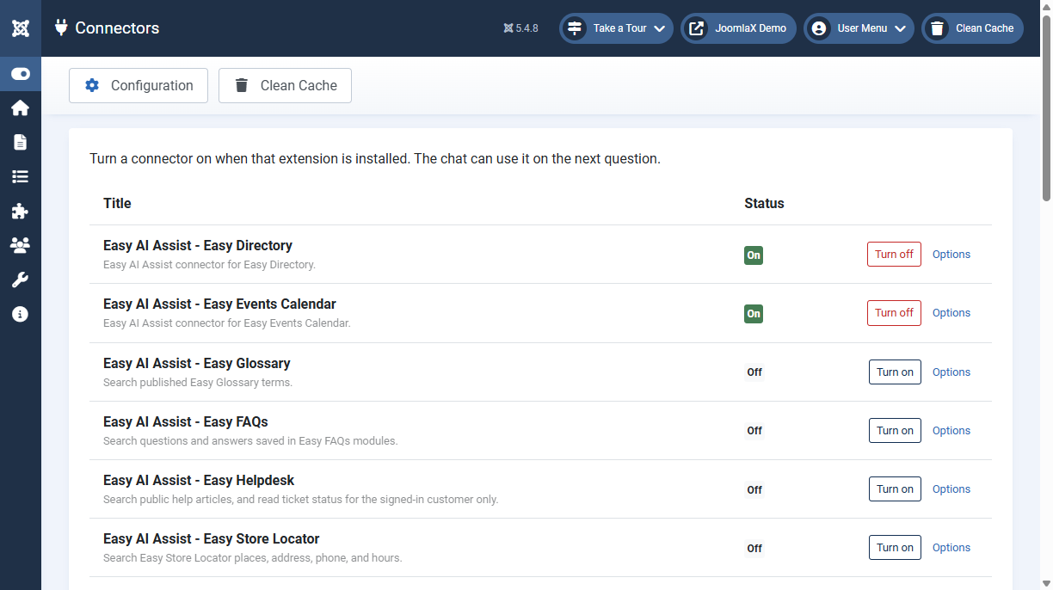Click the Joomla version 5.4.8 indicator
Viewport: 1053px width, 590px height.
tap(521, 28)
